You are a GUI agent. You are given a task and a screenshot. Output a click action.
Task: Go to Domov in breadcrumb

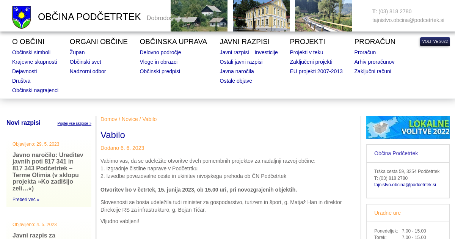point(109,119)
